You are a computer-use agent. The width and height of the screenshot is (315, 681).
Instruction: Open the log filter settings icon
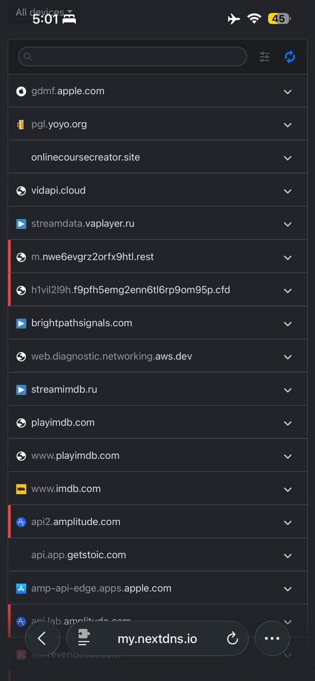(264, 57)
